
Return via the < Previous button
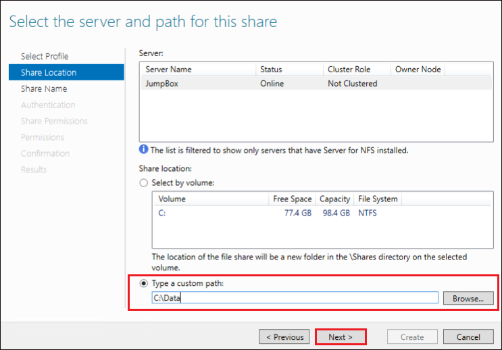[284, 337]
